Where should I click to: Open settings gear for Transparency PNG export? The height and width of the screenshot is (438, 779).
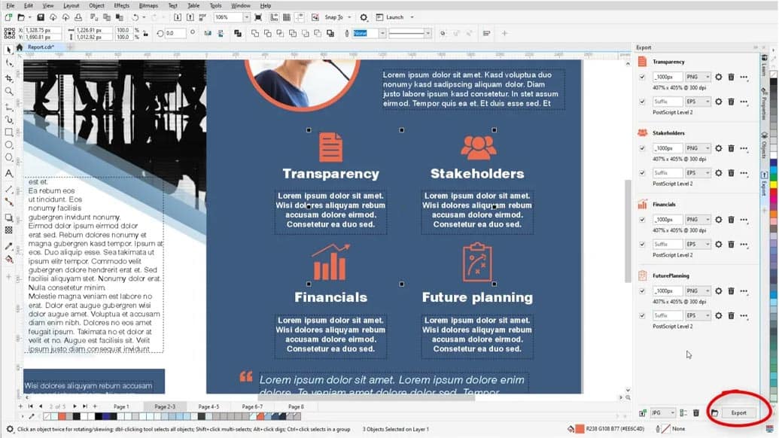point(718,77)
